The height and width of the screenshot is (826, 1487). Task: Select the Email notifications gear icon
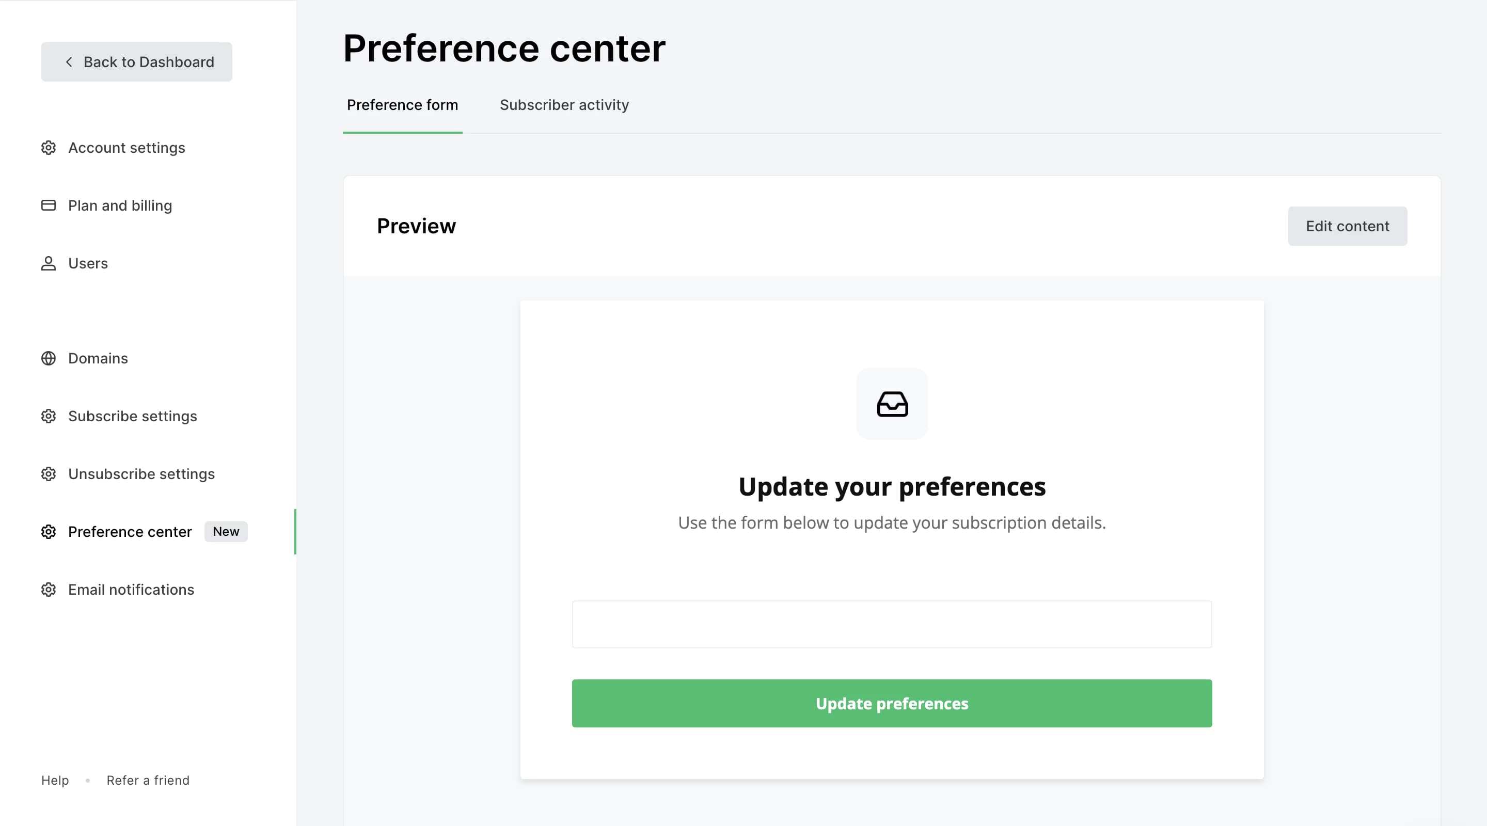pyautogui.click(x=49, y=590)
